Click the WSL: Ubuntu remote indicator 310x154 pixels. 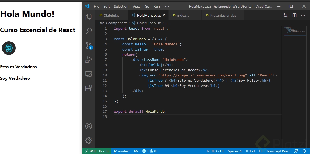tap(97, 151)
